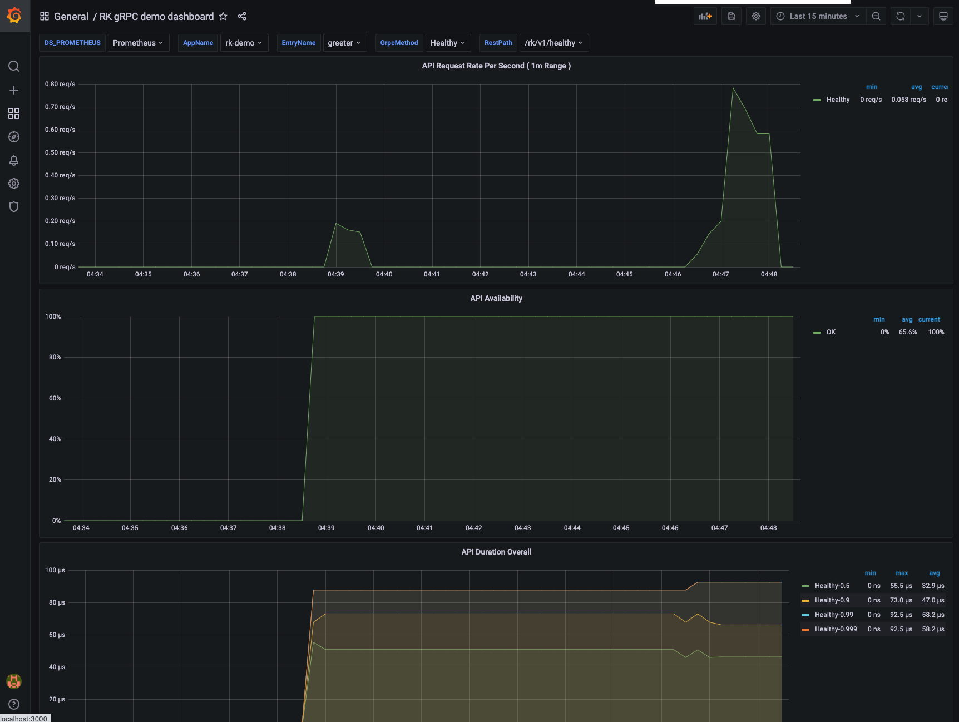This screenshot has width=959, height=722.
Task: Open the Create plus sidebar menu
Action: 14,90
